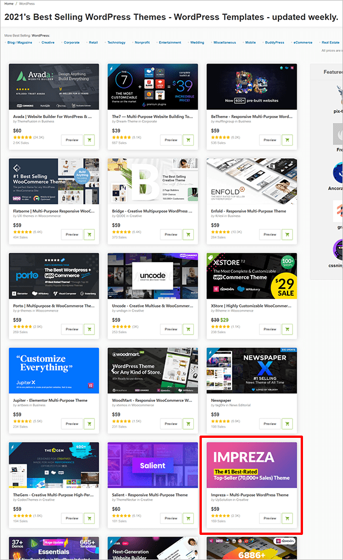Preview the BeTheme theme

(x=270, y=140)
